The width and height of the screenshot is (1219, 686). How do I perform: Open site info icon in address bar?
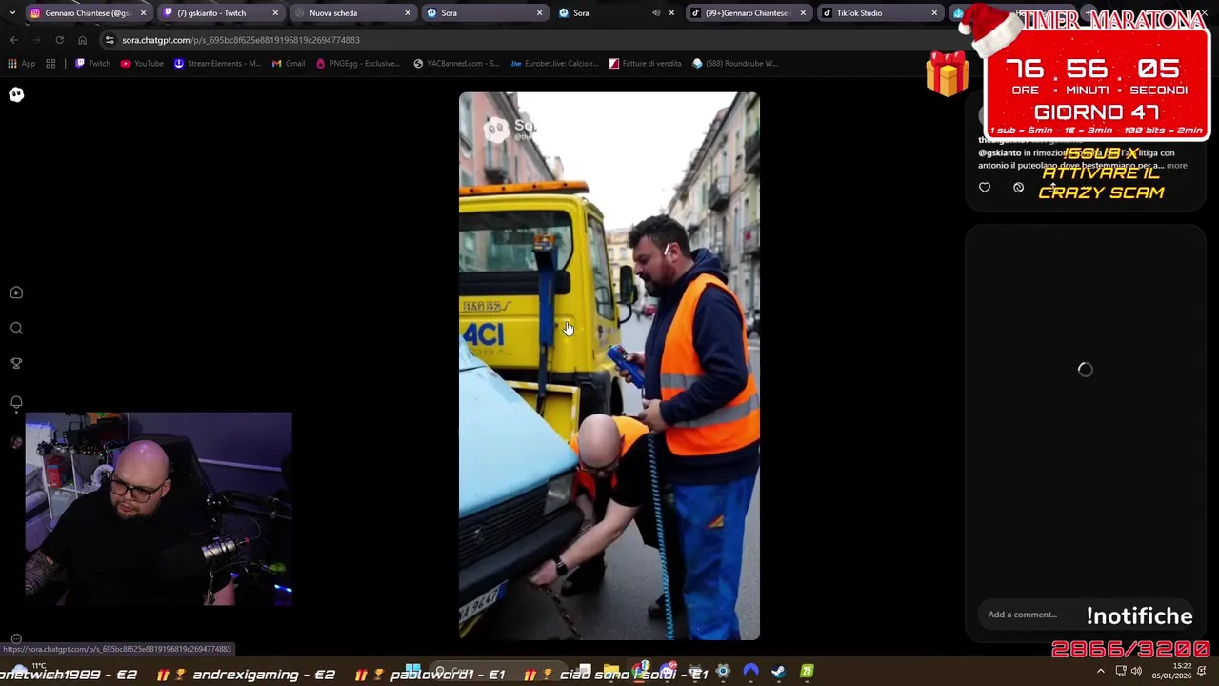click(x=110, y=40)
